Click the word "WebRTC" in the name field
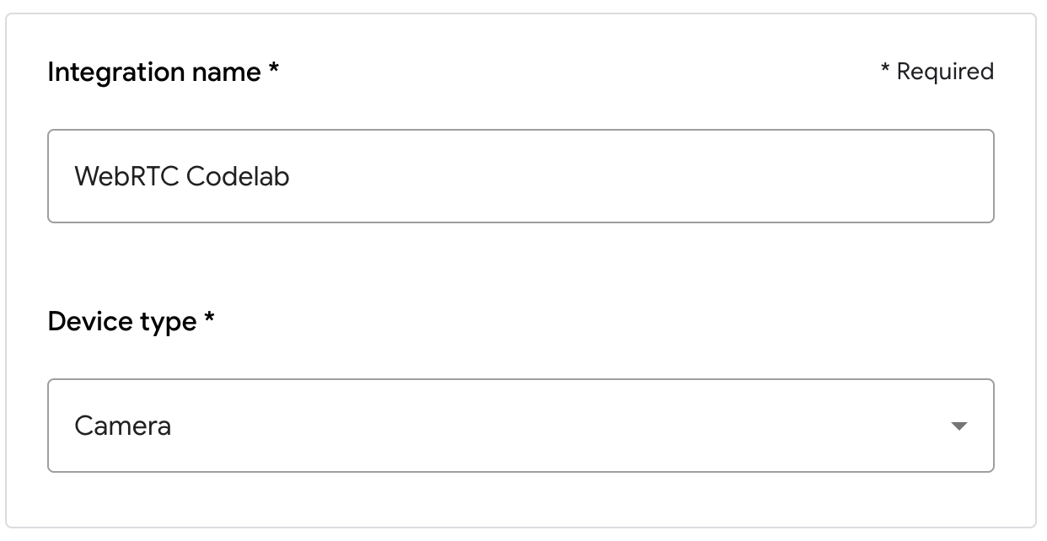 [x=126, y=176]
